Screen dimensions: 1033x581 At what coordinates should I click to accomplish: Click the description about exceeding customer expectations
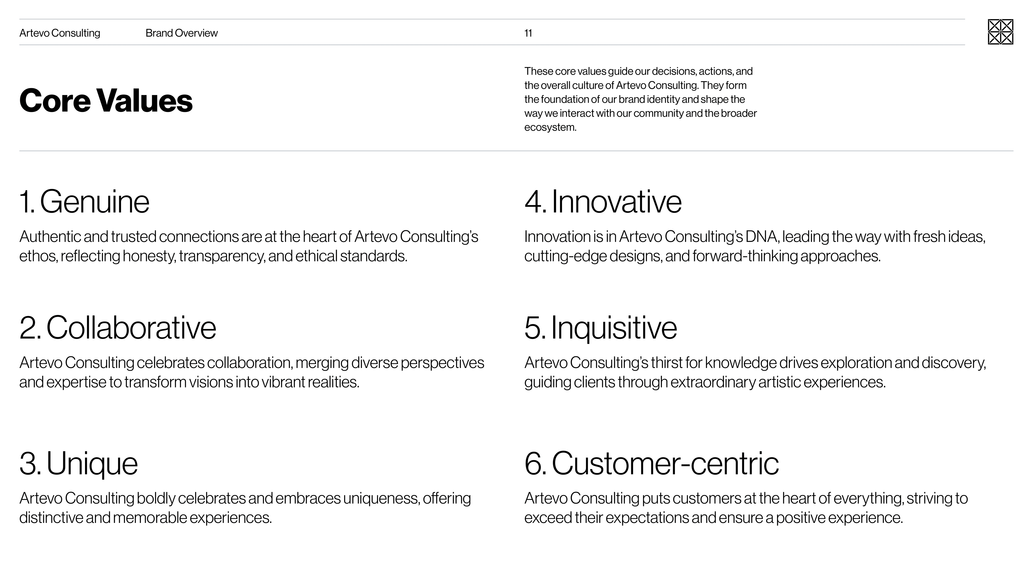click(x=746, y=508)
